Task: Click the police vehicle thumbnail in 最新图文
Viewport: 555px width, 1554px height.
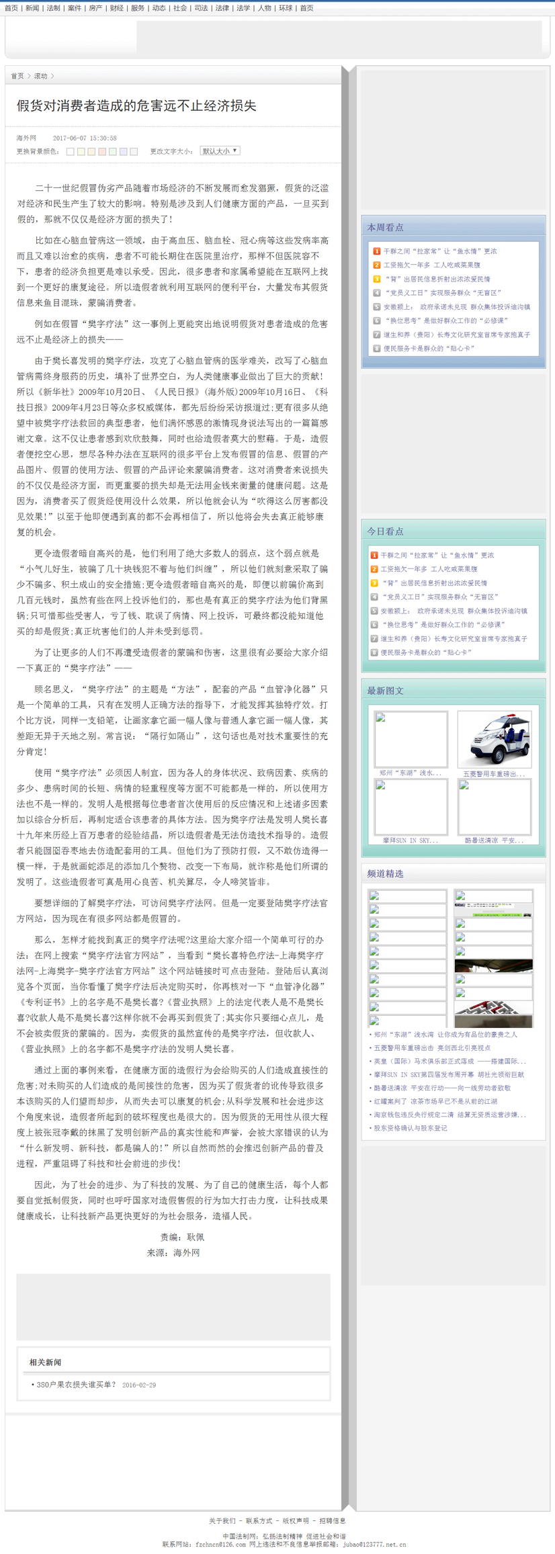Action: (x=495, y=739)
